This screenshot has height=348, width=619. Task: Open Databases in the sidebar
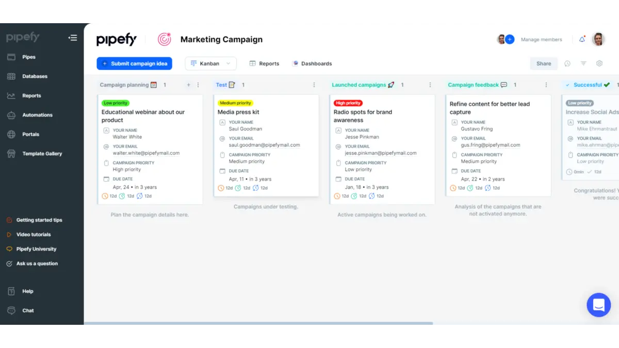[35, 76]
